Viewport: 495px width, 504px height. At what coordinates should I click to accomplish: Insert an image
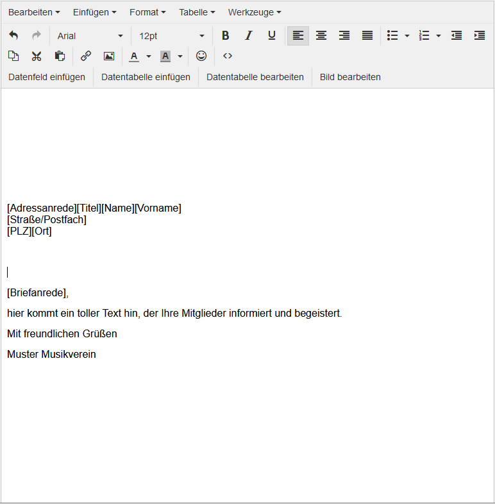coord(109,56)
